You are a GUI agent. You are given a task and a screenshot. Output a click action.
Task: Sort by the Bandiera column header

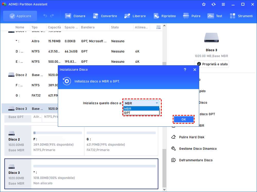tap(88, 27)
